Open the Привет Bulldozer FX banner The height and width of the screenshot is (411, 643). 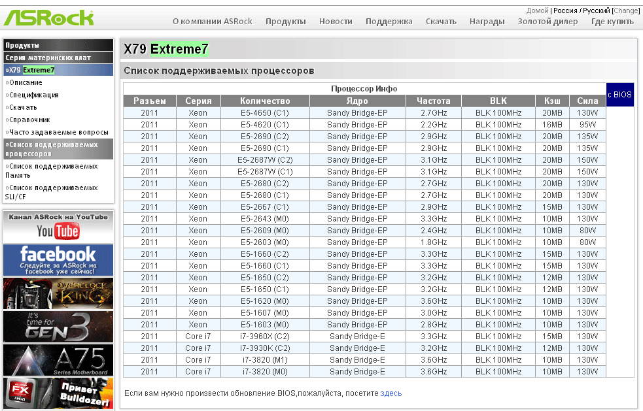[x=58, y=393]
